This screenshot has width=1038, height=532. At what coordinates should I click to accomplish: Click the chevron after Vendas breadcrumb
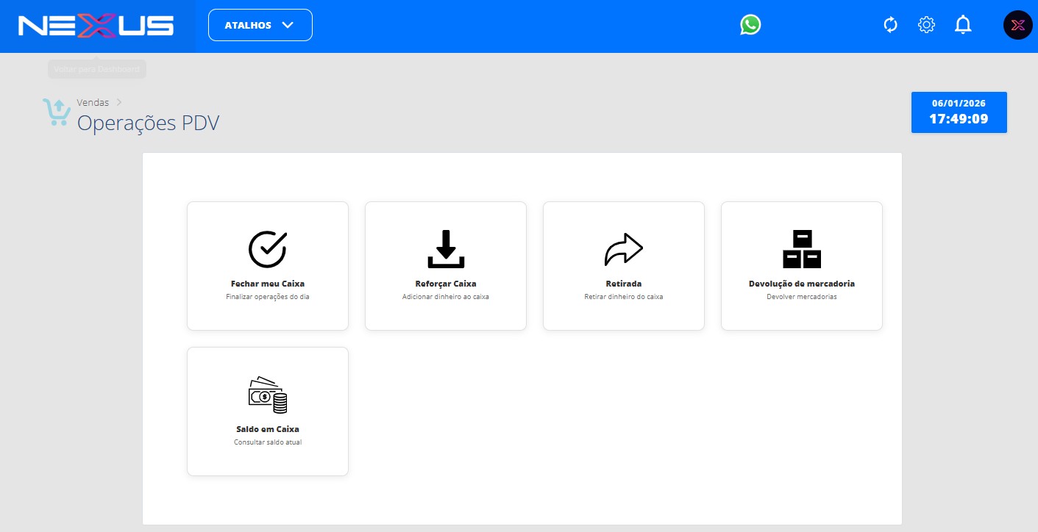coord(119,102)
